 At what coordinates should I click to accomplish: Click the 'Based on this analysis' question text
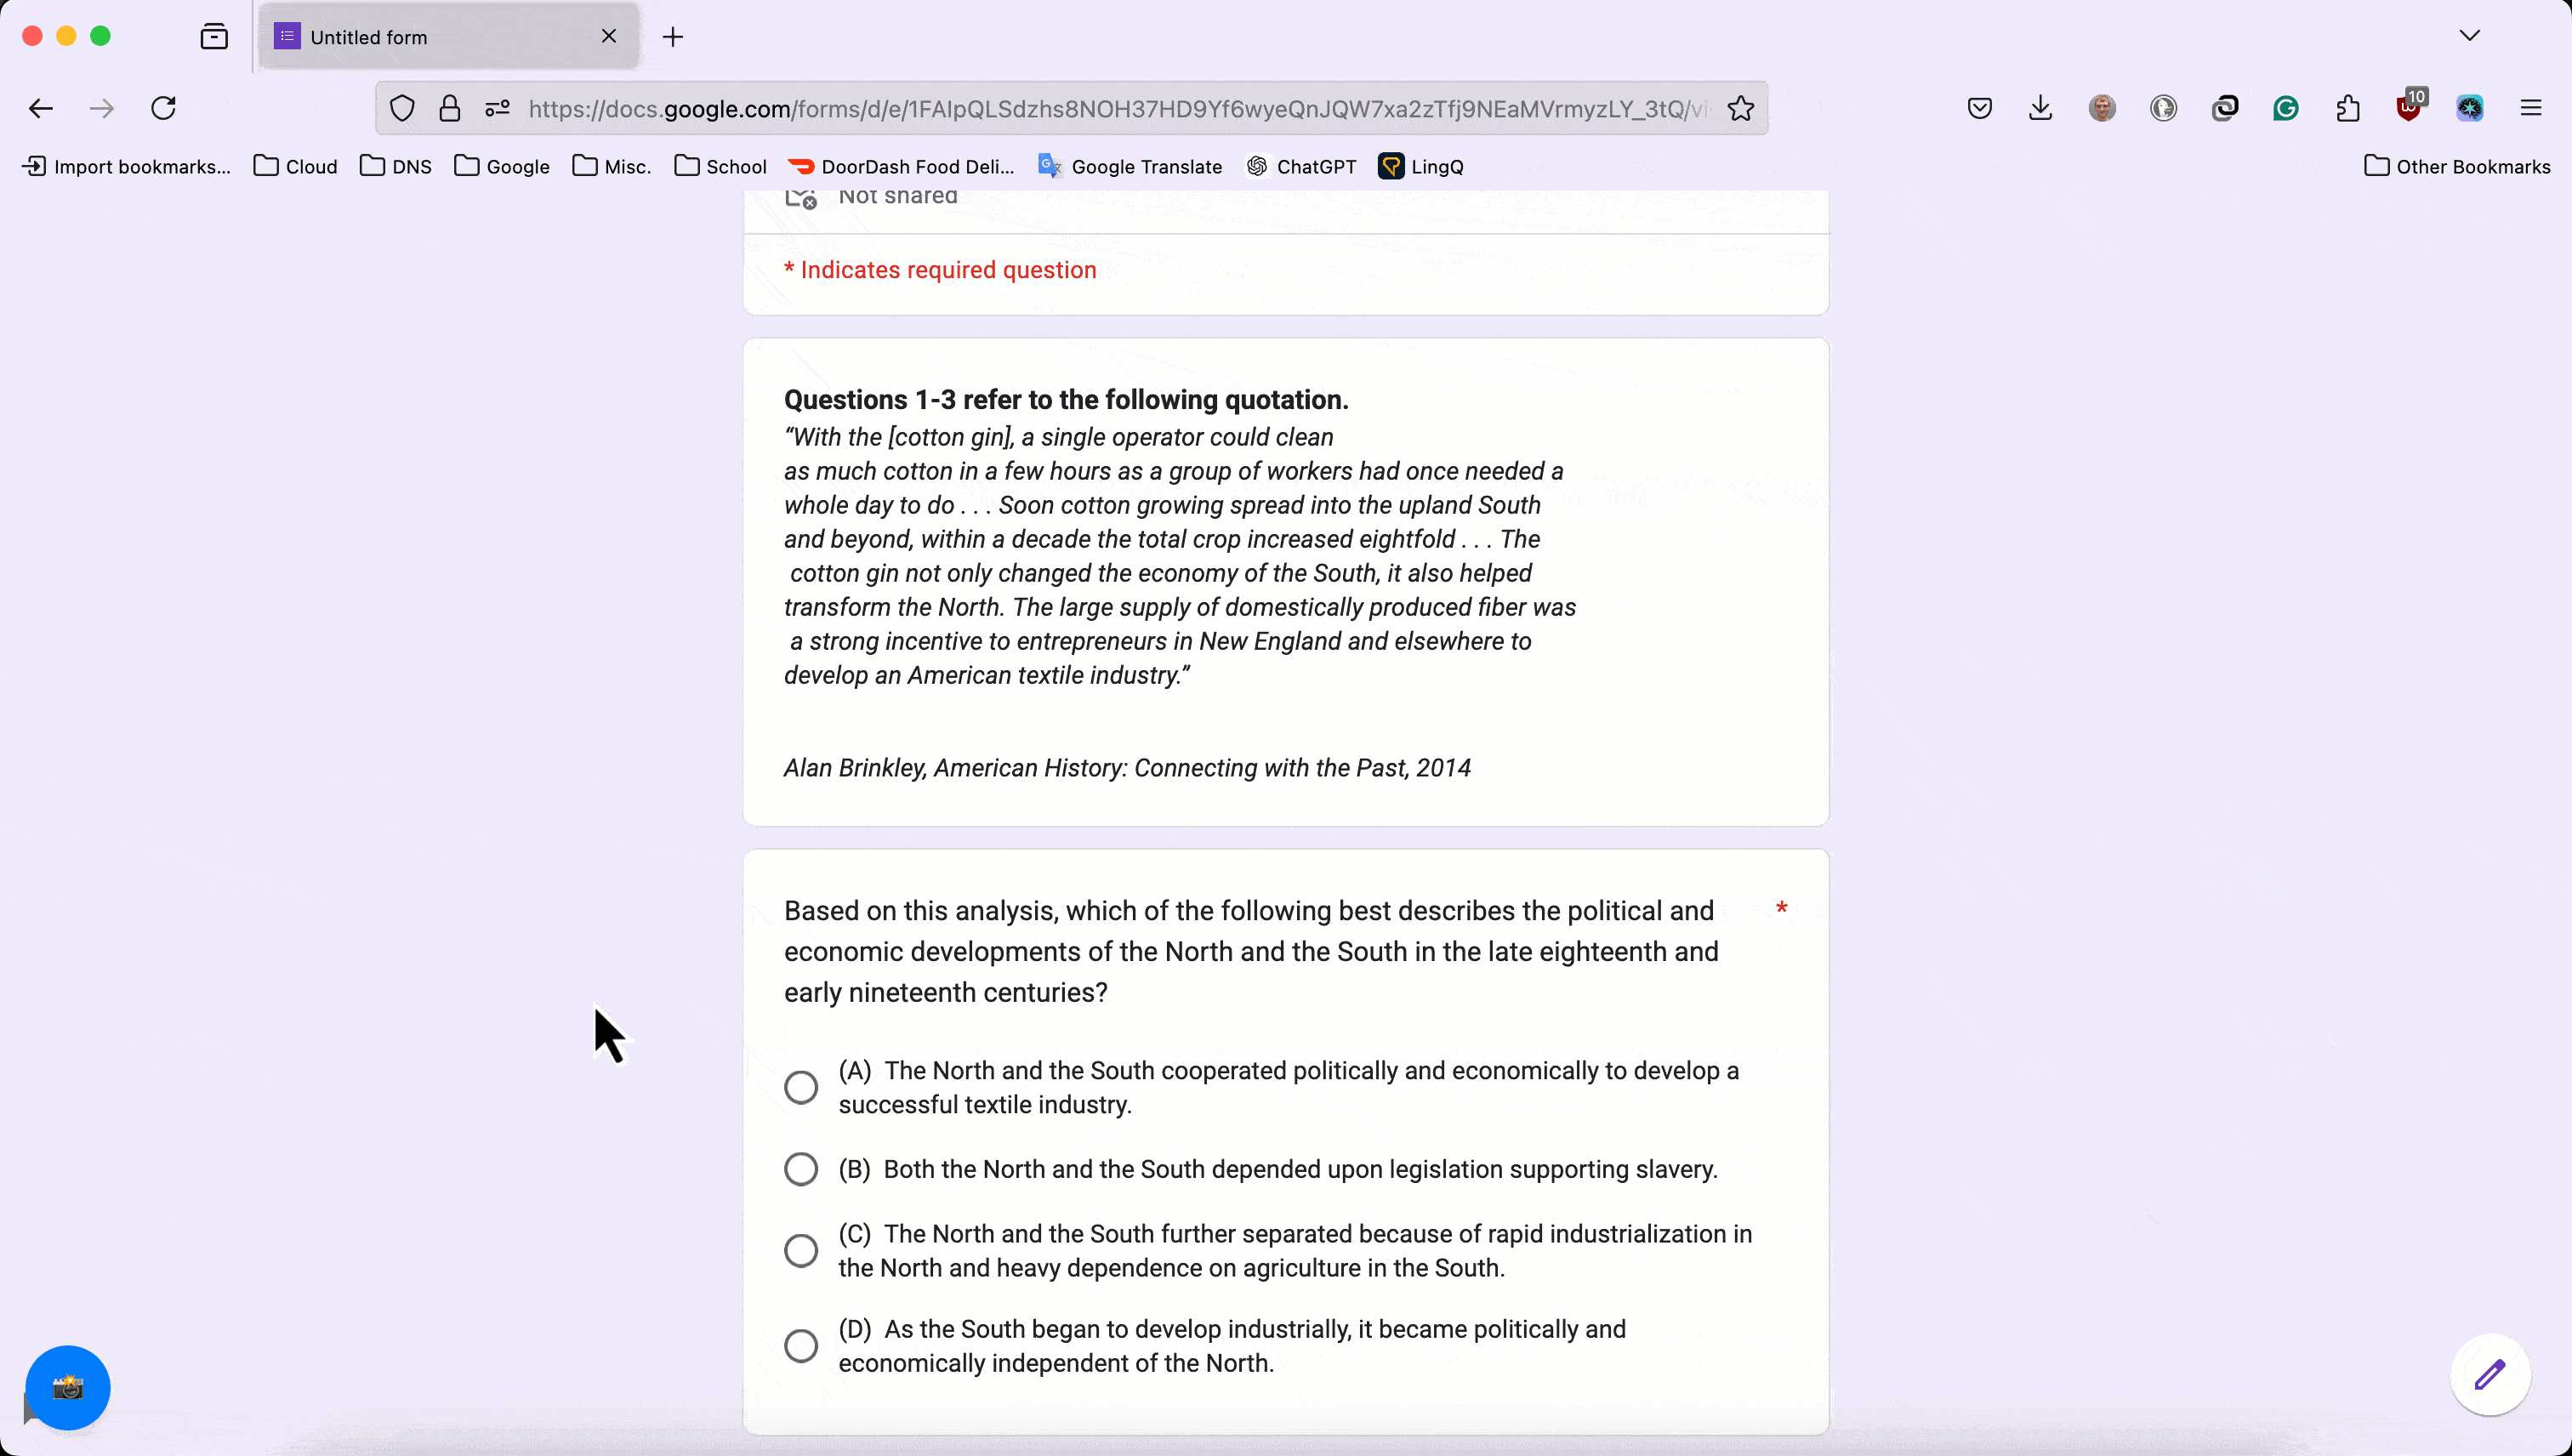pos(1251,951)
